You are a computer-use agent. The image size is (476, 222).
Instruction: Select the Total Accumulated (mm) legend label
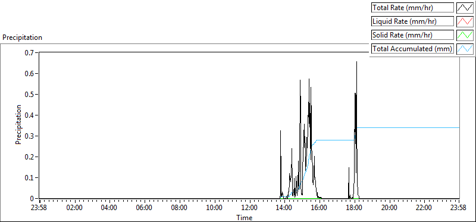[412, 49]
